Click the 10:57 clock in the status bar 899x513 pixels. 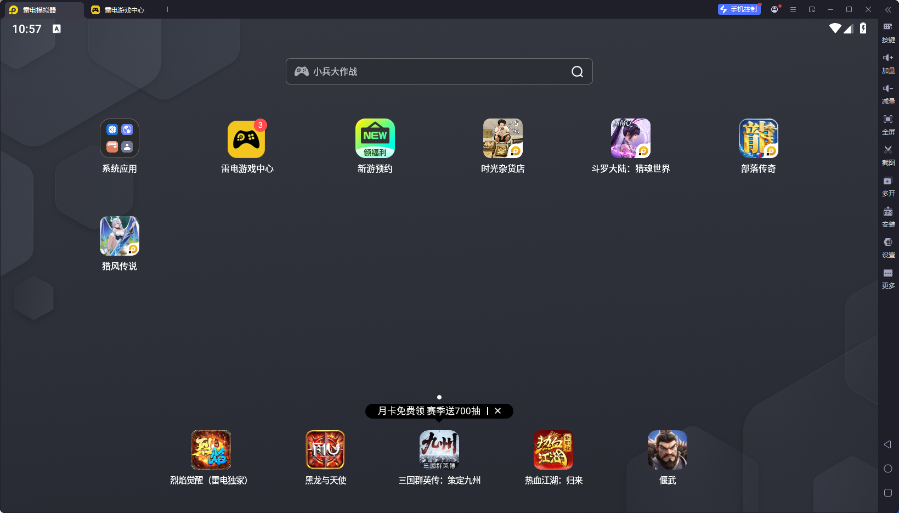click(x=27, y=29)
